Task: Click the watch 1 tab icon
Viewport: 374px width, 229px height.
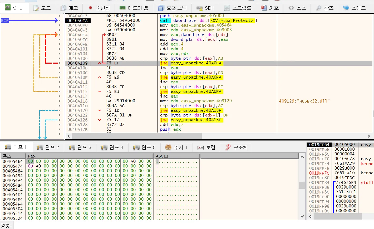Action: [x=168, y=147]
